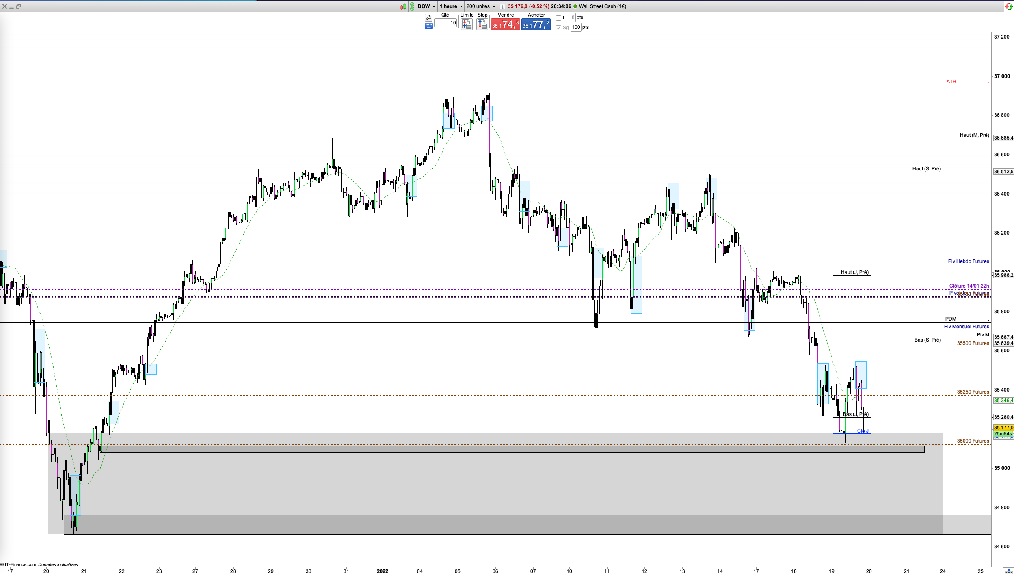
Task: Click the candlestick chart style icon
Action: 403,6
